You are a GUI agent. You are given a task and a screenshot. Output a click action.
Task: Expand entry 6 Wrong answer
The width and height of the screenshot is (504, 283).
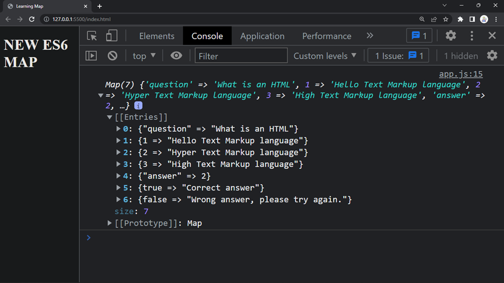click(118, 199)
